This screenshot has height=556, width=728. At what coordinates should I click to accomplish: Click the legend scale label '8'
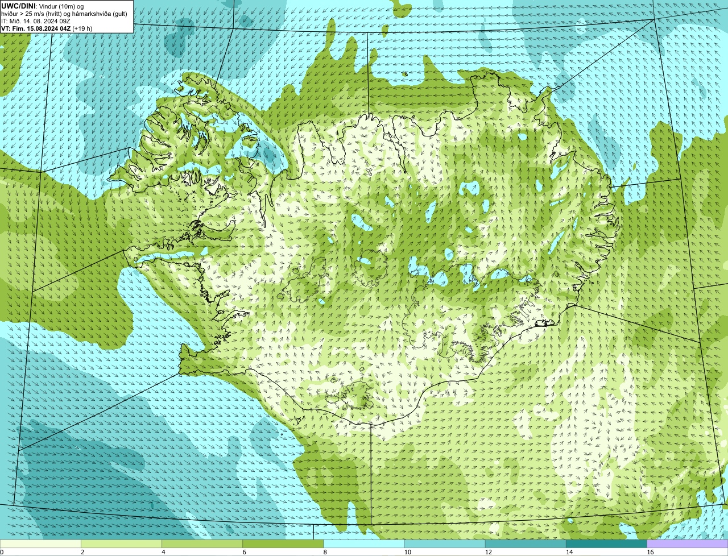(x=325, y=552)
